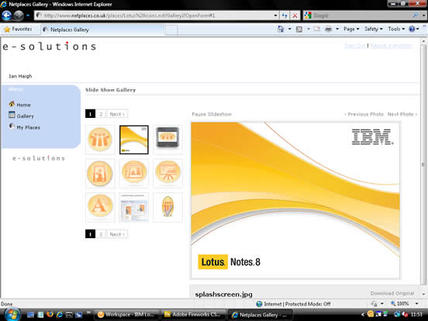The width and height of the screenshot is (428, 321).
Task: Click the browser Back arrow button
Action: click(x=6, y=16)
